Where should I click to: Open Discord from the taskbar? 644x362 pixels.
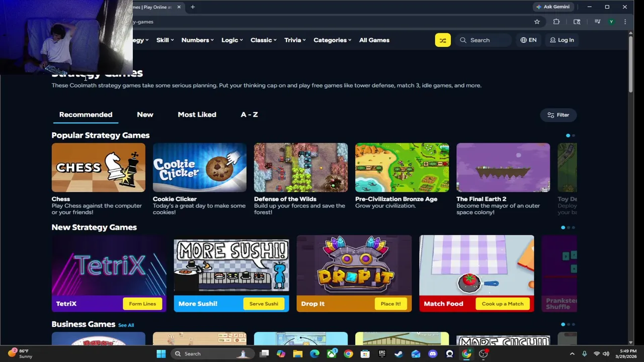pyautogui.click(x=433, y=354)
